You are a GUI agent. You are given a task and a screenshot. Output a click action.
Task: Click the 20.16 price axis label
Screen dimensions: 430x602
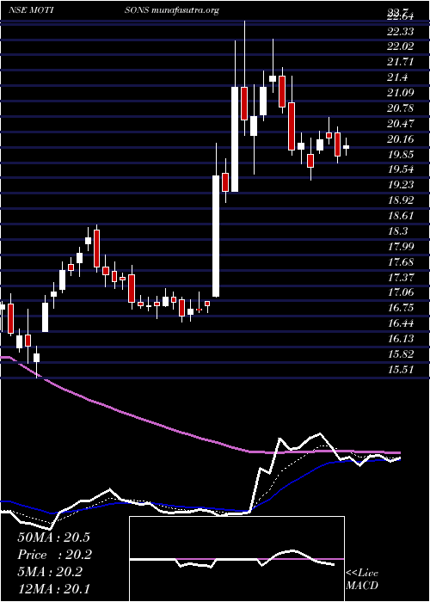click(x=402, y=139)
